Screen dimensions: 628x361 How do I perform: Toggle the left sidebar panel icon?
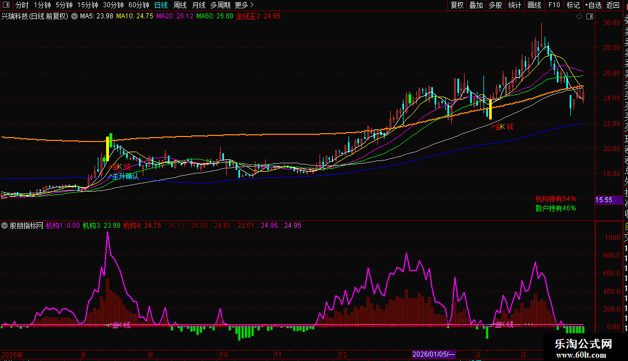tap(7, 5)
